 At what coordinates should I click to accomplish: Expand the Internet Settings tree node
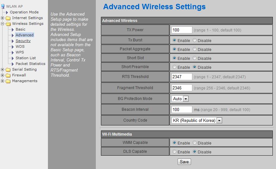pos(2,18)
